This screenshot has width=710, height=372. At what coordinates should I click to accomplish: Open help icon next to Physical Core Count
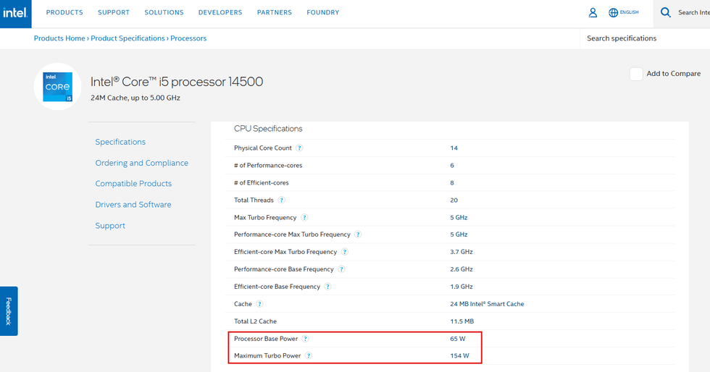(x=299, y=148)
